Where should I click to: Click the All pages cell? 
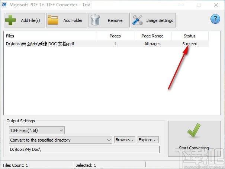[x=152, y=44]
